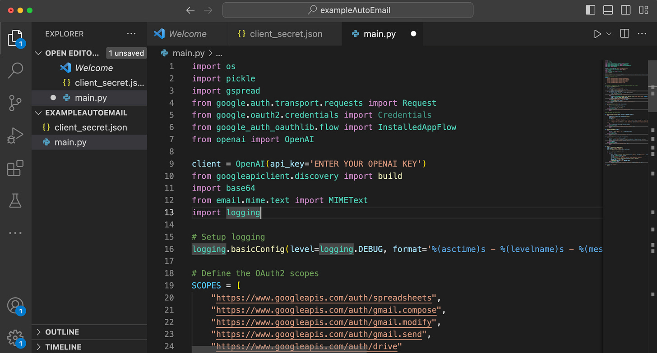Click the '# Setup logging' comment
This screenshot has height=353, width=657.
228,236
